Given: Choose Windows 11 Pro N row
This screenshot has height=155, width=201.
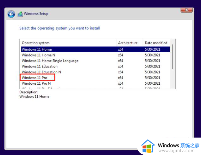Looking at the screenshot, I should point(96,83).
